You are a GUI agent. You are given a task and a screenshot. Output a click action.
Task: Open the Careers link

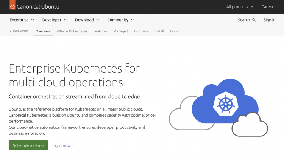click(268, 7)
